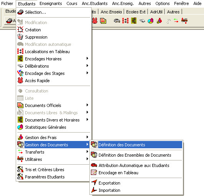Viewport: 204px width, 196px height.
Task: Click the Statistiques Générales pie chart icon
Action: [x=20, y=127]
